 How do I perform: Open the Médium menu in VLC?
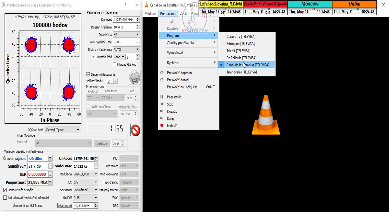coord(150,14)
